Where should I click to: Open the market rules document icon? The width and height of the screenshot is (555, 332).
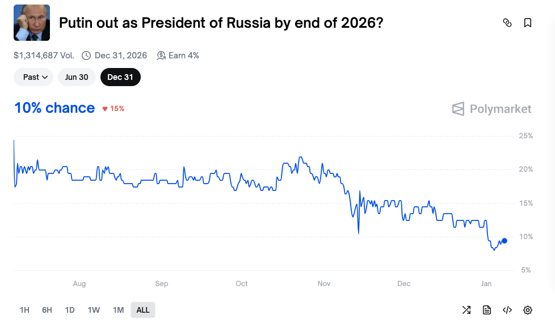pyautogui.click(x=486, y=310)
